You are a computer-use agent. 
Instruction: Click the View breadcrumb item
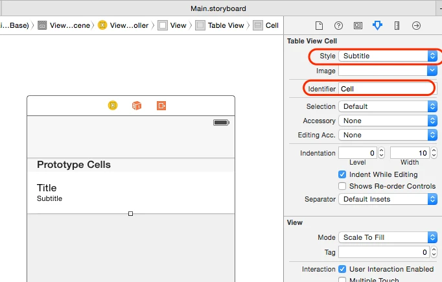click(172, 25)
